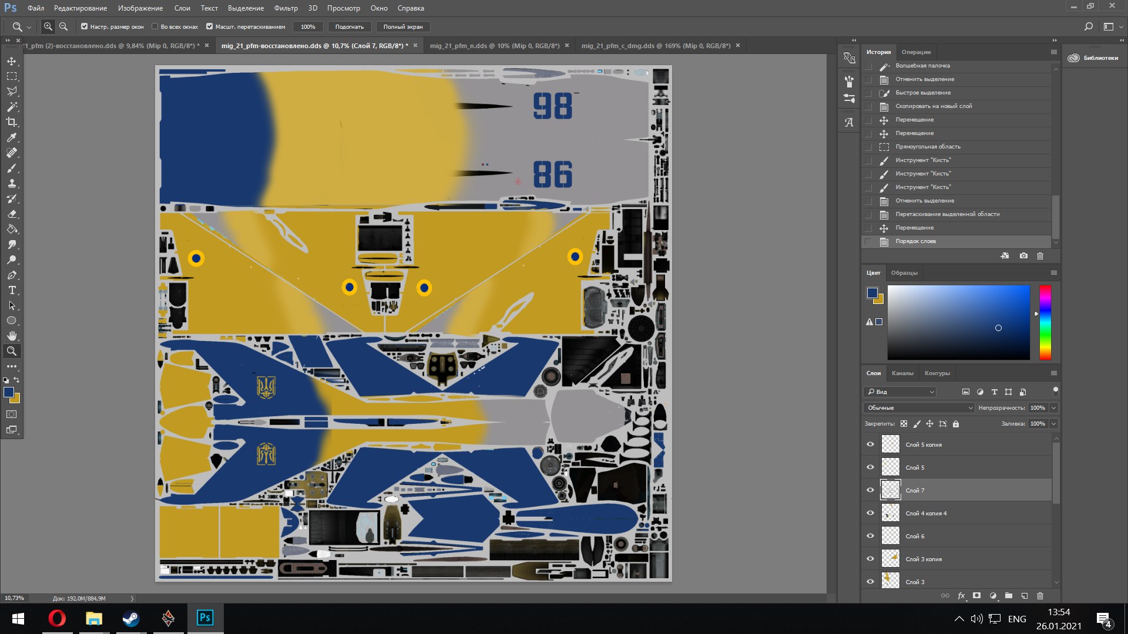Open the 'Изображение' menu
1128x634 pixels.
[140, 8]
